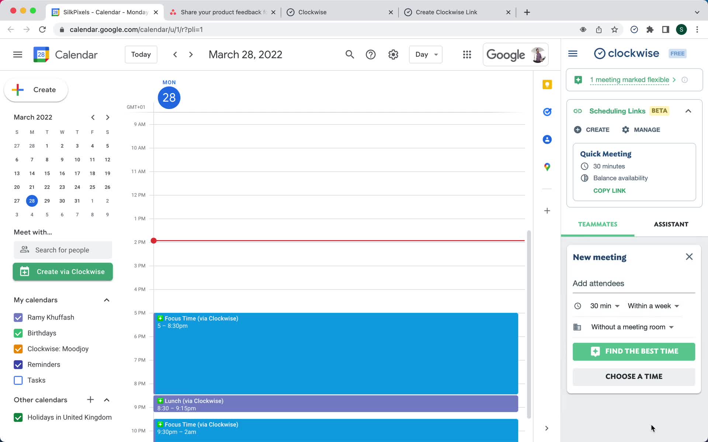Click COPY LINK for Quick Meeting
The height and width of the screenshot is (442, 708).
[x=610, y=190]
